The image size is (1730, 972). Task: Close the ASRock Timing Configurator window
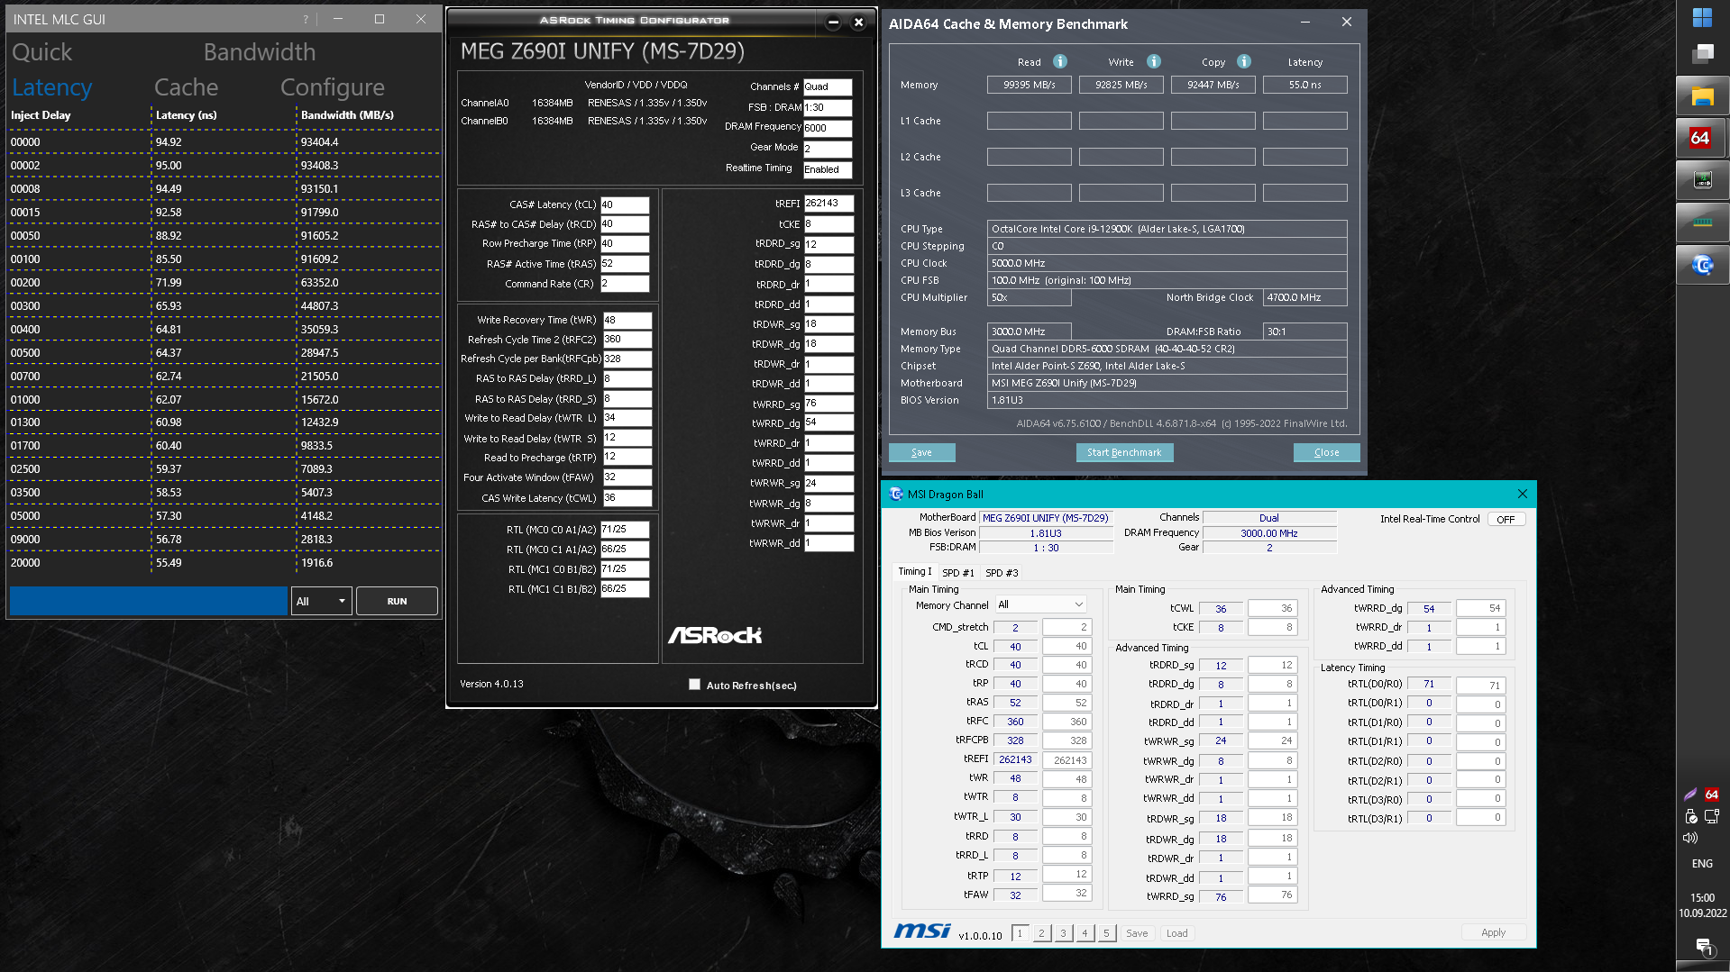[859, 23]
